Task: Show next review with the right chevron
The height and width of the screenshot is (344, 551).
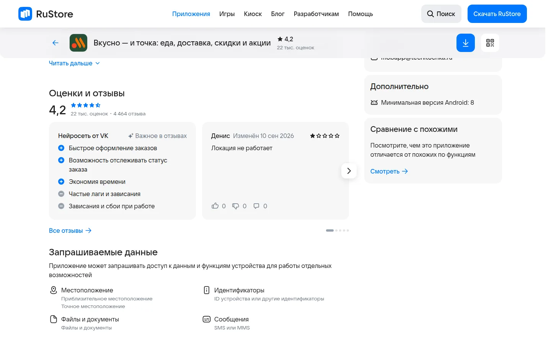Action: [x=349, y=171]
